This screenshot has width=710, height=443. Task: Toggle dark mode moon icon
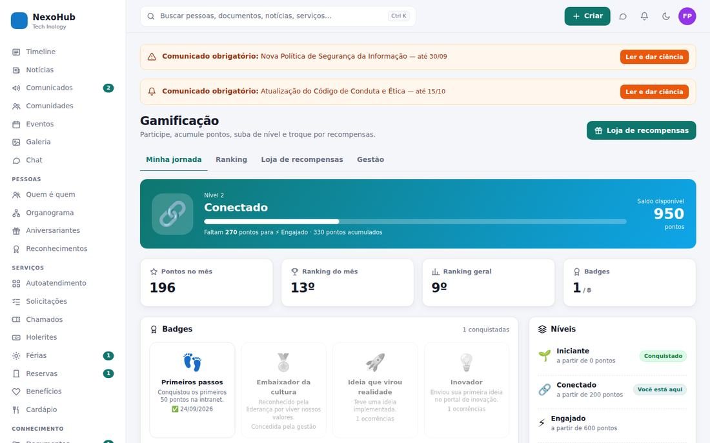(x=666, y=16)
